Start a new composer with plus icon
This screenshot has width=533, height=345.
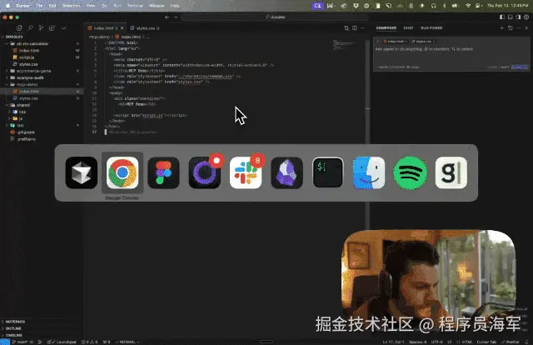(x=501, y=27)
